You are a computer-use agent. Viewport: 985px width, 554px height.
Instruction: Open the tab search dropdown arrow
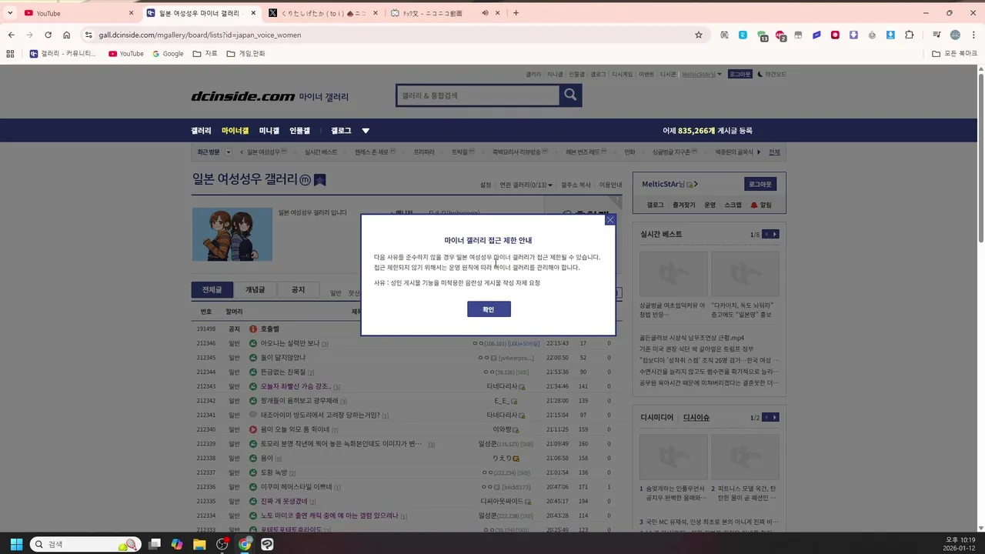coord(10,13)
